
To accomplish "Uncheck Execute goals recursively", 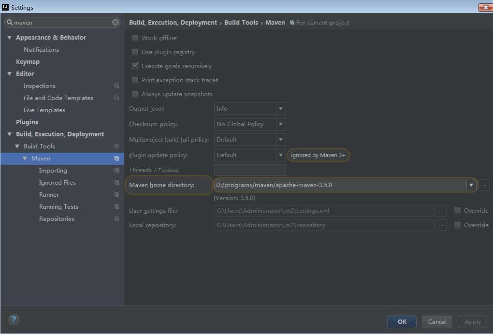I will tap(135, 66).
